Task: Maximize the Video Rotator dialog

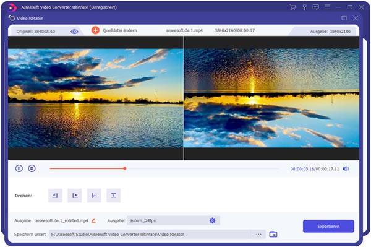Action: [x=344, y=18]
